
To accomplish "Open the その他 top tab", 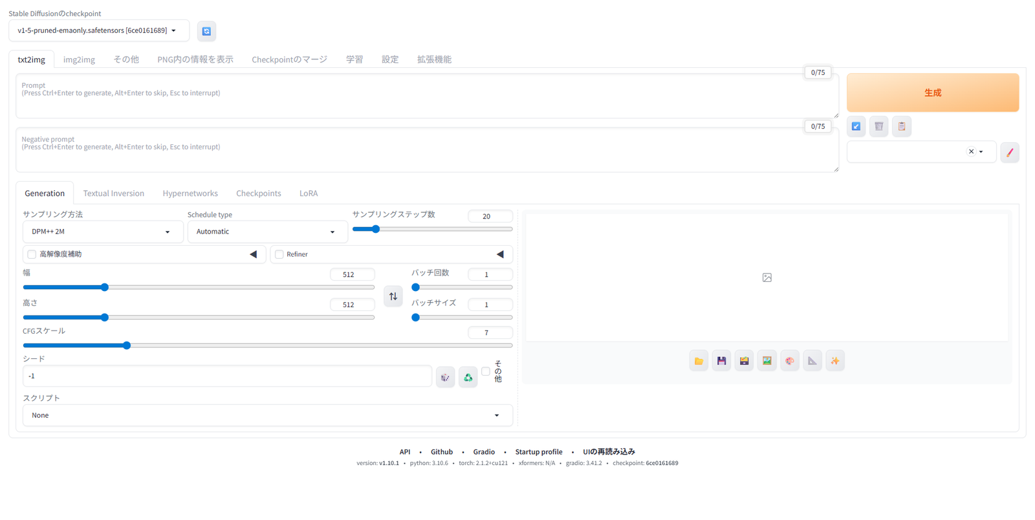I will click(126, 60).
